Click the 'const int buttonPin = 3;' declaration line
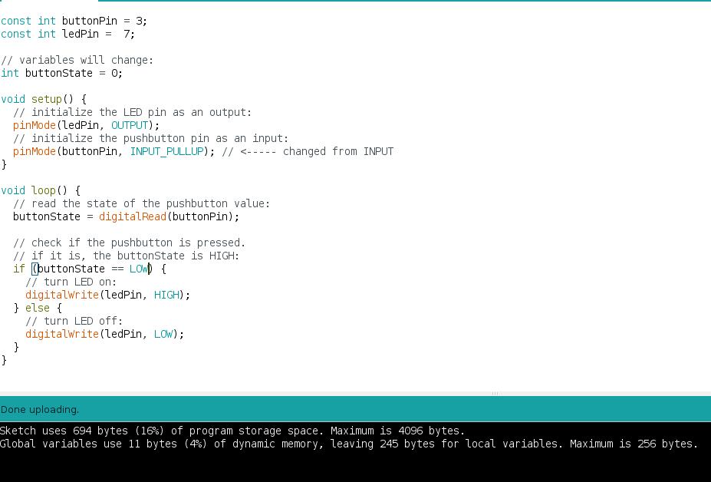The width and height of the screenshot is (711, 482). point(74,21)
